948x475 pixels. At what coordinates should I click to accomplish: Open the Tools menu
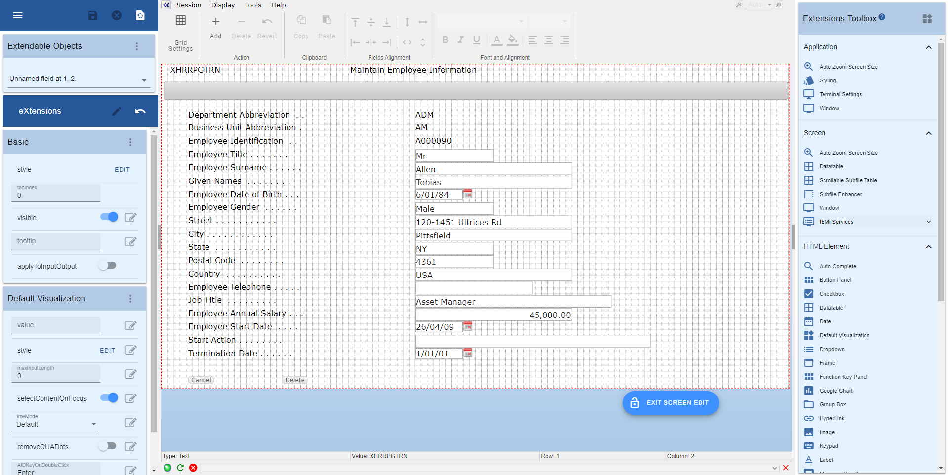(x=253, y=5)
